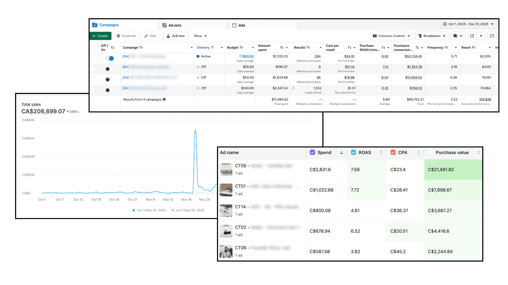508x285 pixels.
Task: Click the CT05 ad thumbnail
Action: 226,169
